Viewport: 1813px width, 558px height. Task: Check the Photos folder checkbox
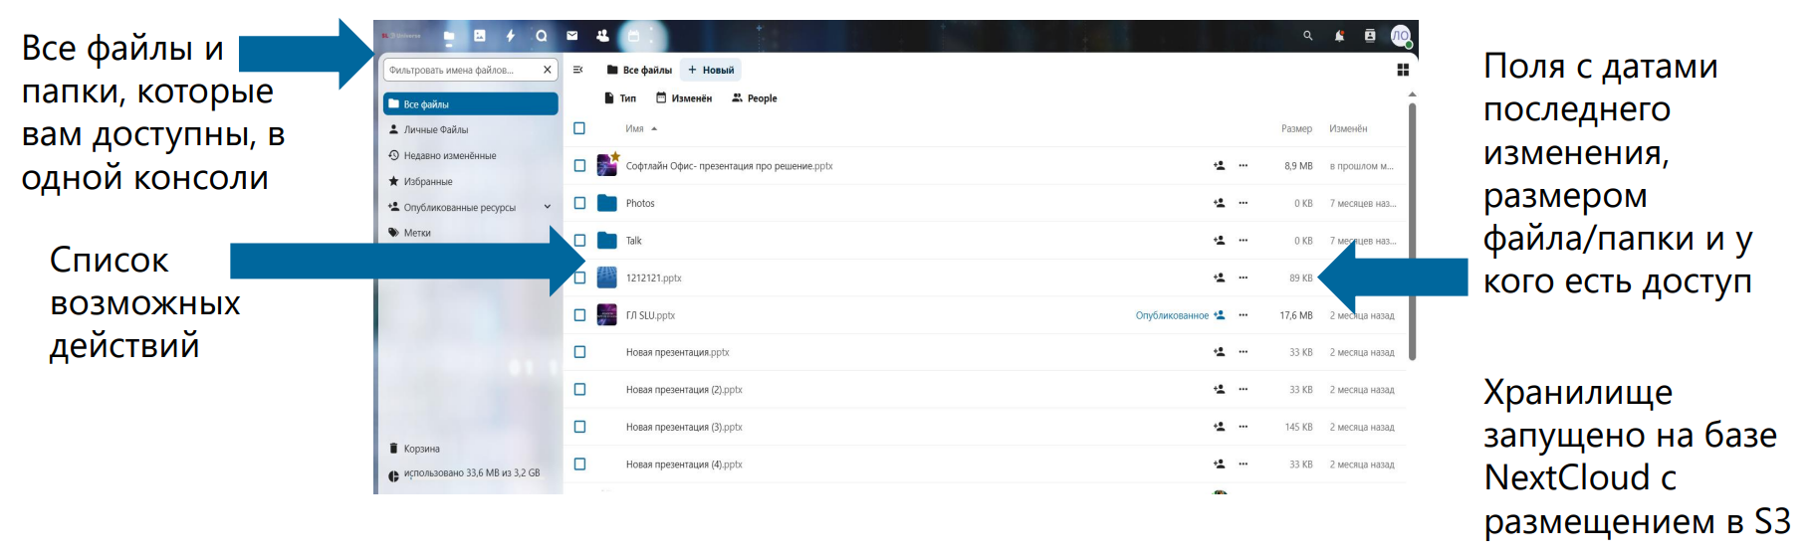(579, 203)
